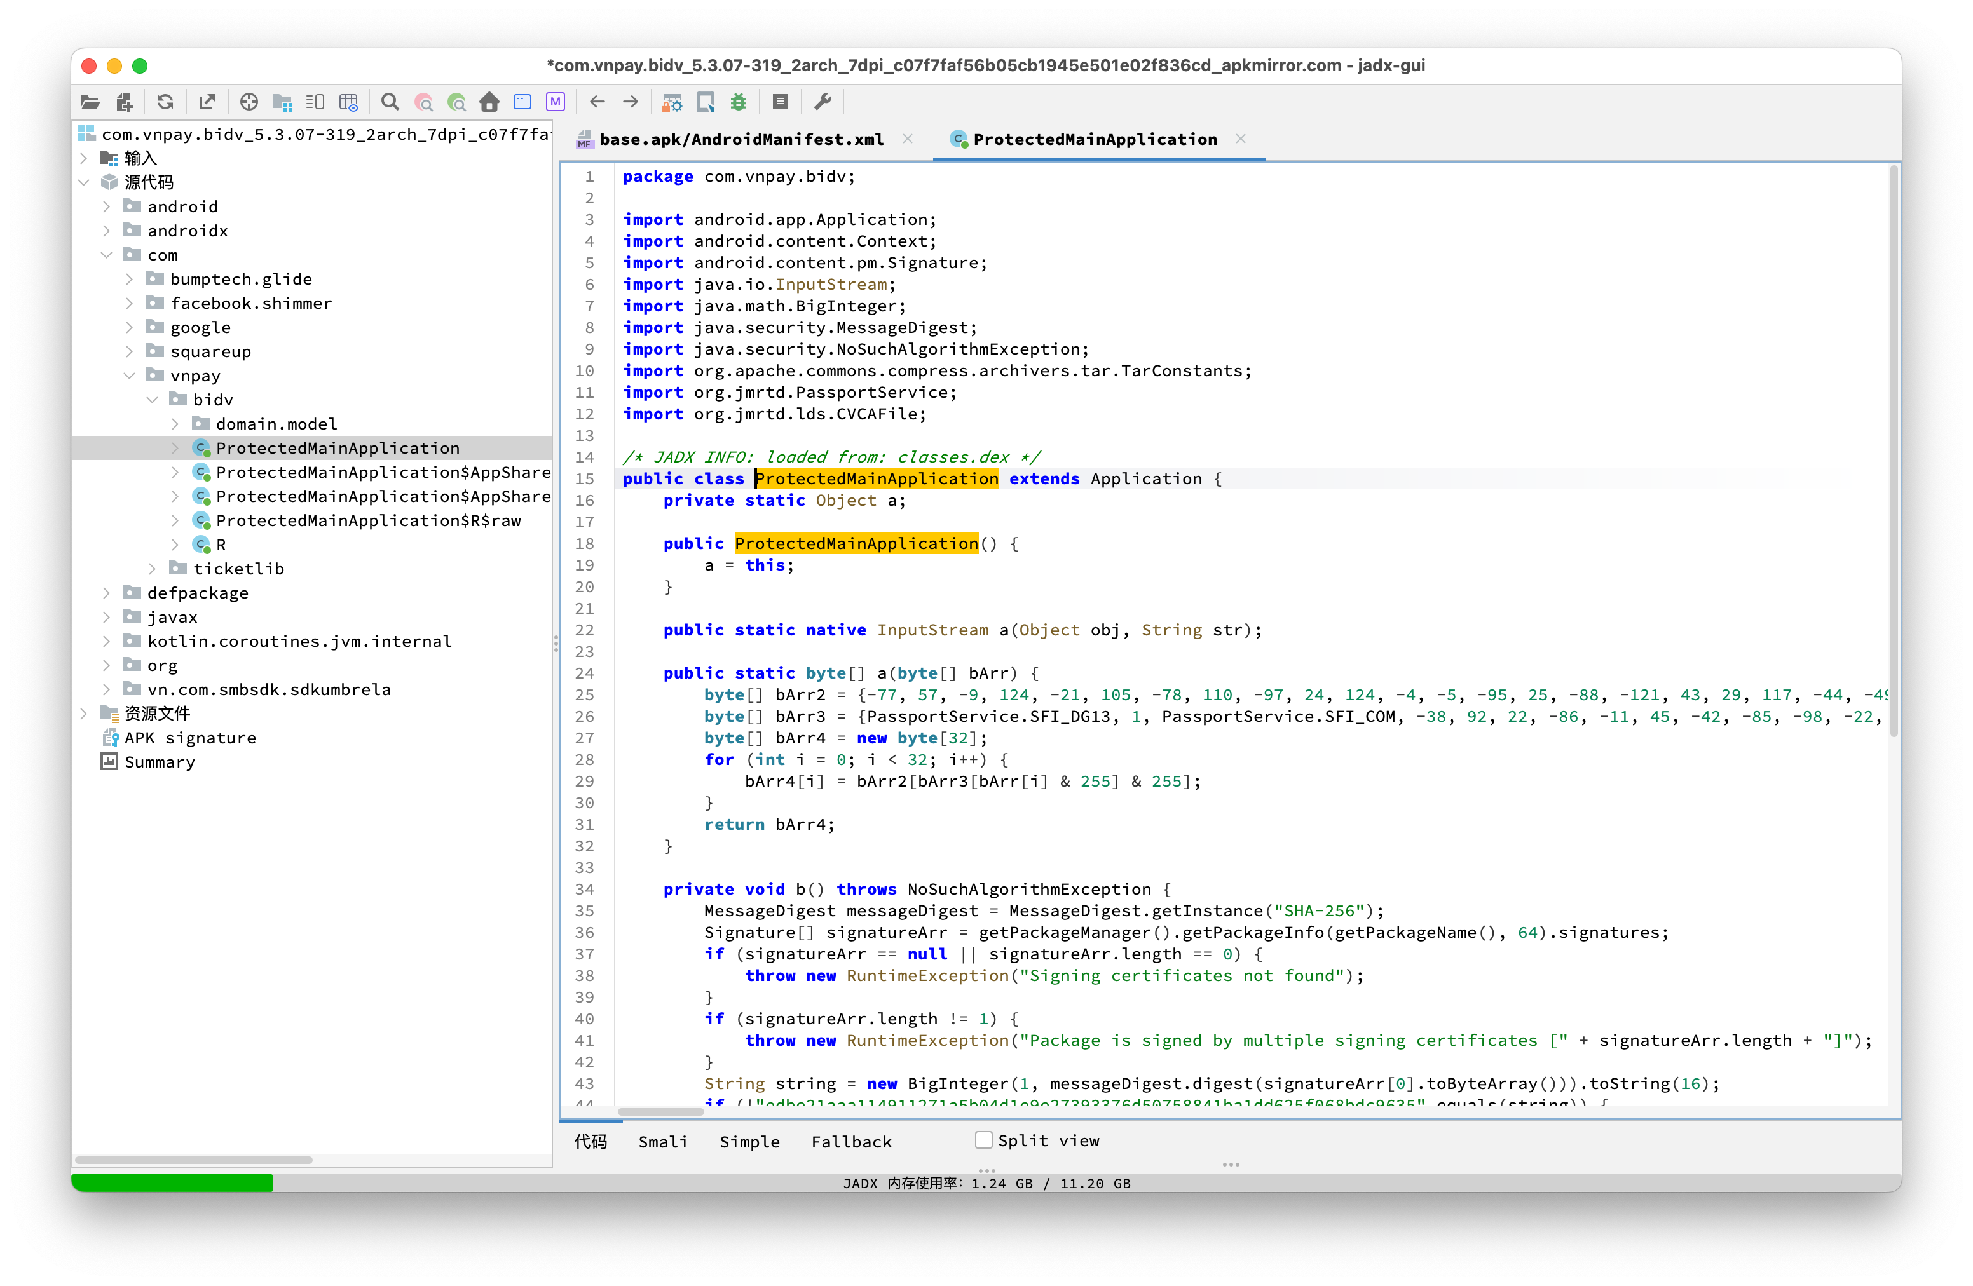Image resolution: width=1973 pixels, height=1286 pixels.
Task: Jump to AndroidManifest with M icon
Action: (x=556, y=102)
